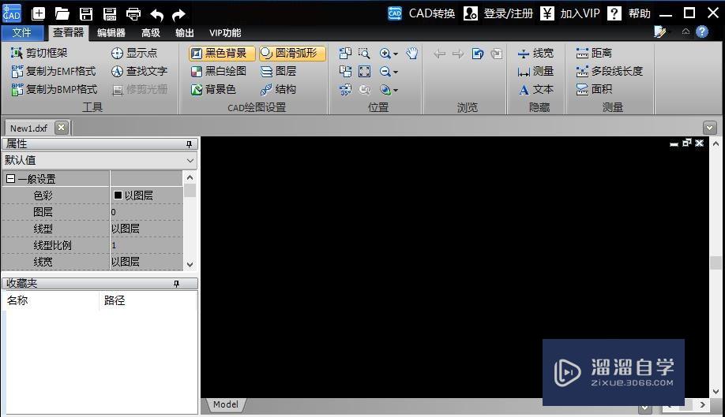This screenshot has width=725, height=417.
Task: Collapse ribbon with up caret icon
Action: (x=686, y=32)
